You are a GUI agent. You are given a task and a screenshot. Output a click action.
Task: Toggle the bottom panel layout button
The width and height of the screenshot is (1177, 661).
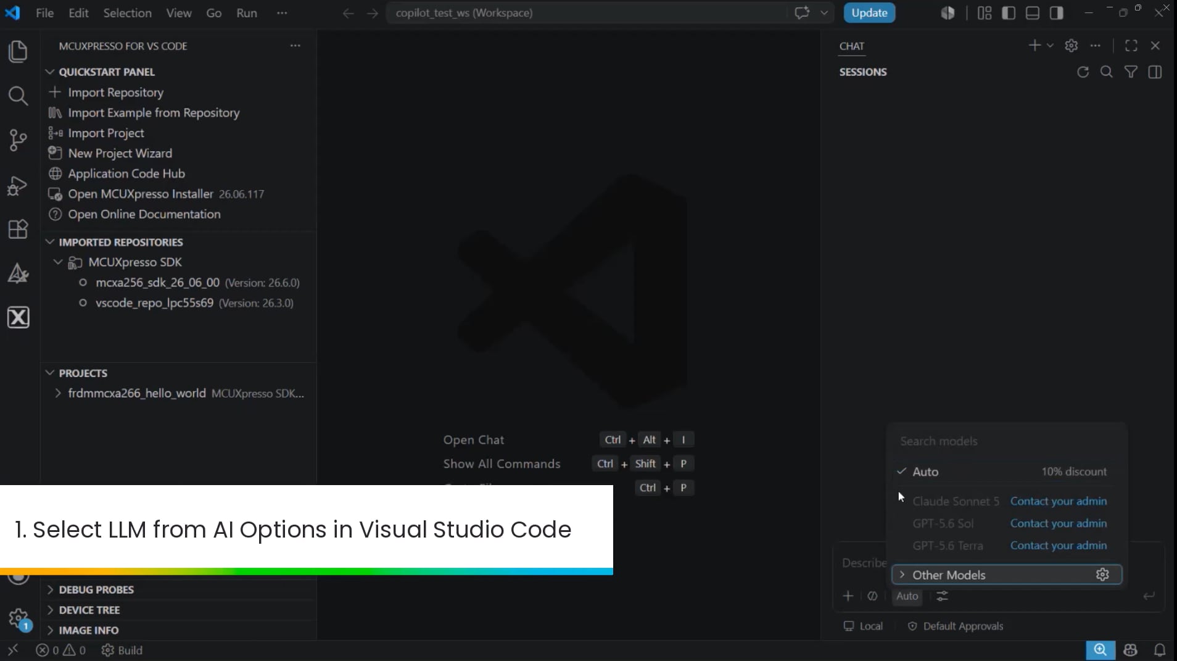pos(1033,13)
